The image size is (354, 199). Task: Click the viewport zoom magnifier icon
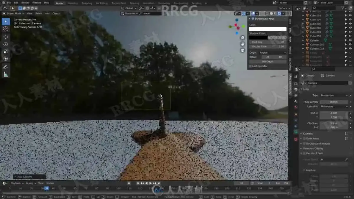coord(242,38)
